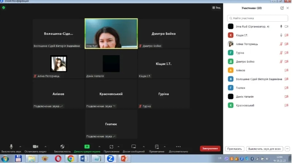Open the Apps (Приложения) icon
The image size is (293, 164).
(x=111, y=147)
